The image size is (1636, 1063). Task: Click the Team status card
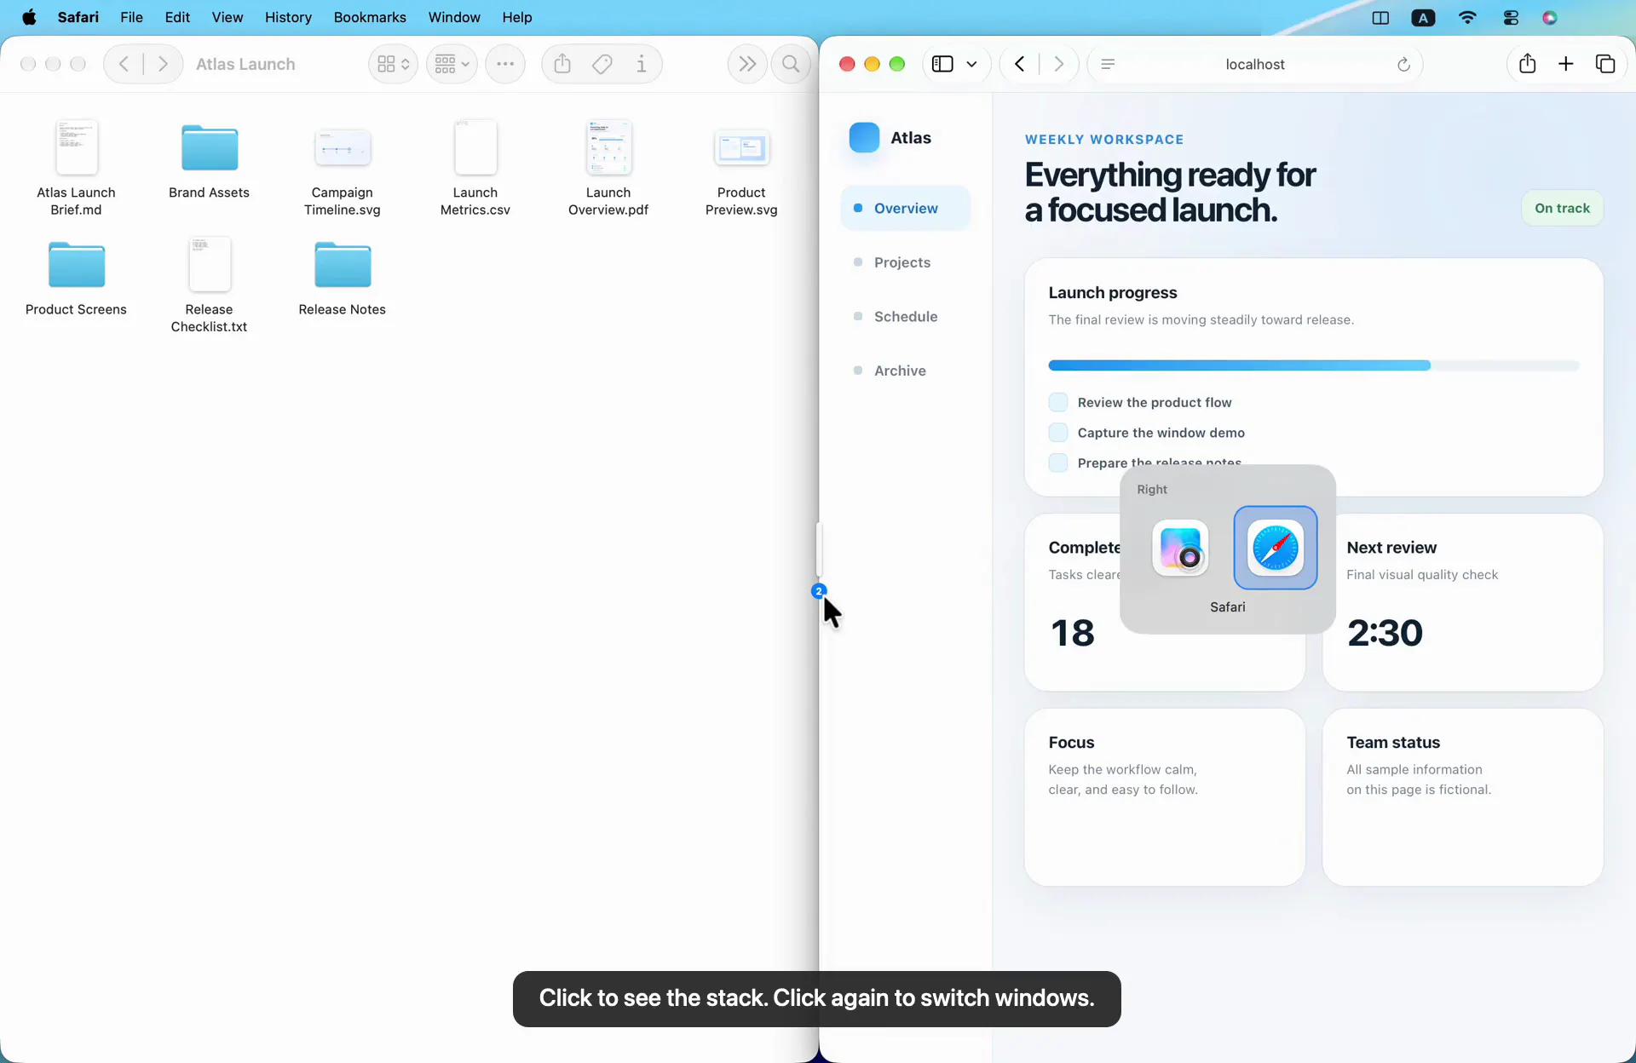click(1462, 797)
